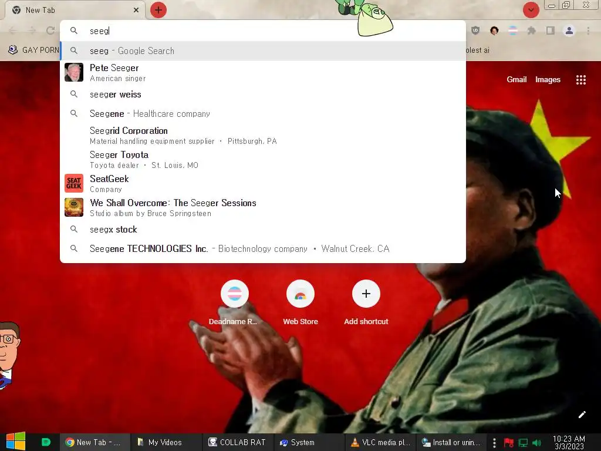The width and height of the screenshot is (601, 451).
Task: Pick the seeger weiss suggestion
Action: pos(263,95)
